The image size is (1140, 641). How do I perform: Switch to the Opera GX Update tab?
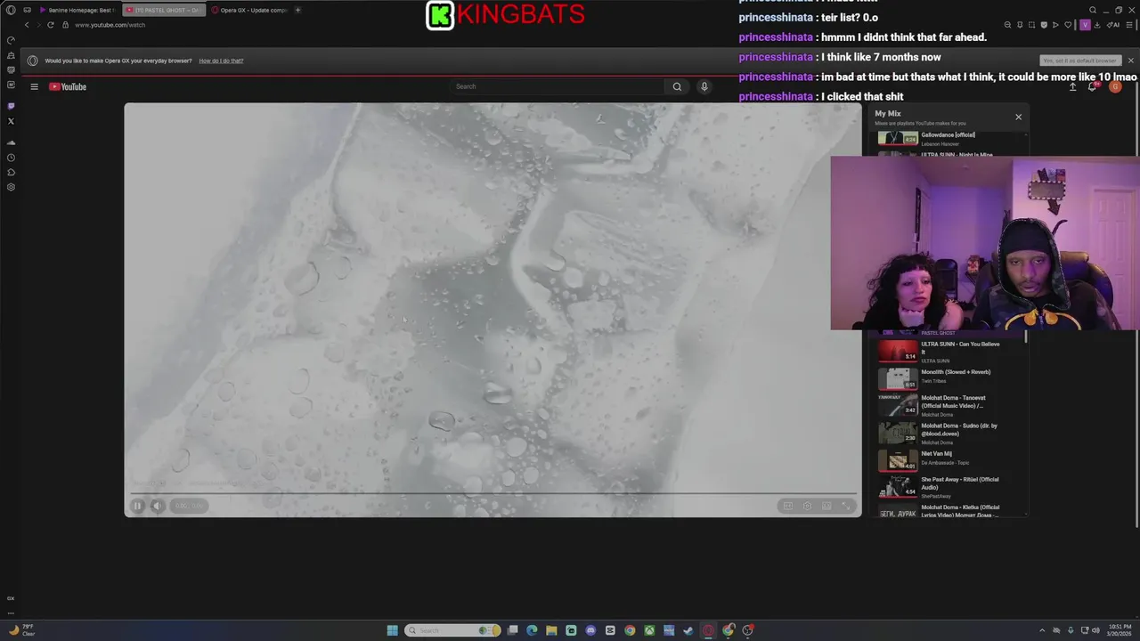tap(248, 10)
